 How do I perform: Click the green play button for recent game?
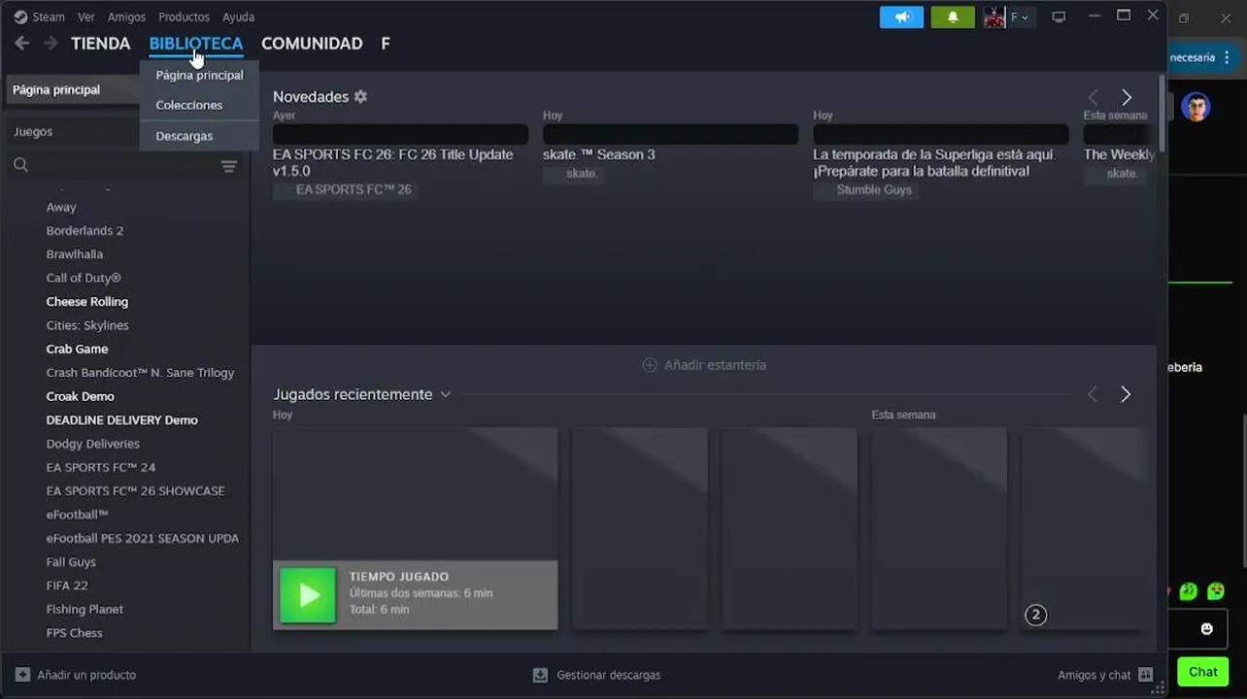coord(308,595)
